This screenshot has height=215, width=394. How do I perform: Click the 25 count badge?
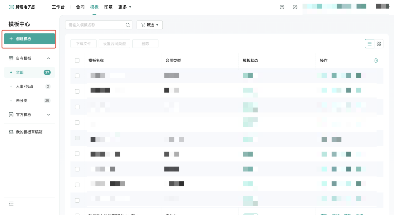coord(47,100)
